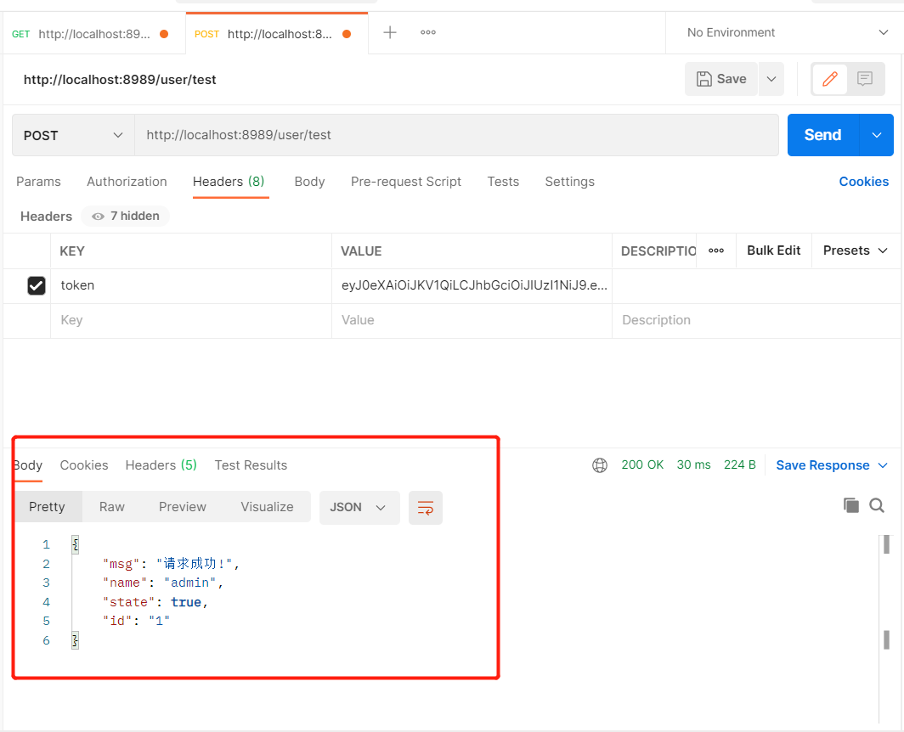This screenshot has width=904, height=732.
Task: Switch response view to Visualize
Action: 267,507
